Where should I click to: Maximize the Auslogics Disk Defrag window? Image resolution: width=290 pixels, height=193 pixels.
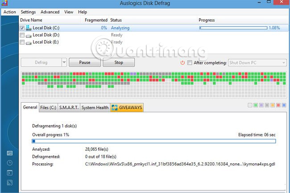click(269, 2)
